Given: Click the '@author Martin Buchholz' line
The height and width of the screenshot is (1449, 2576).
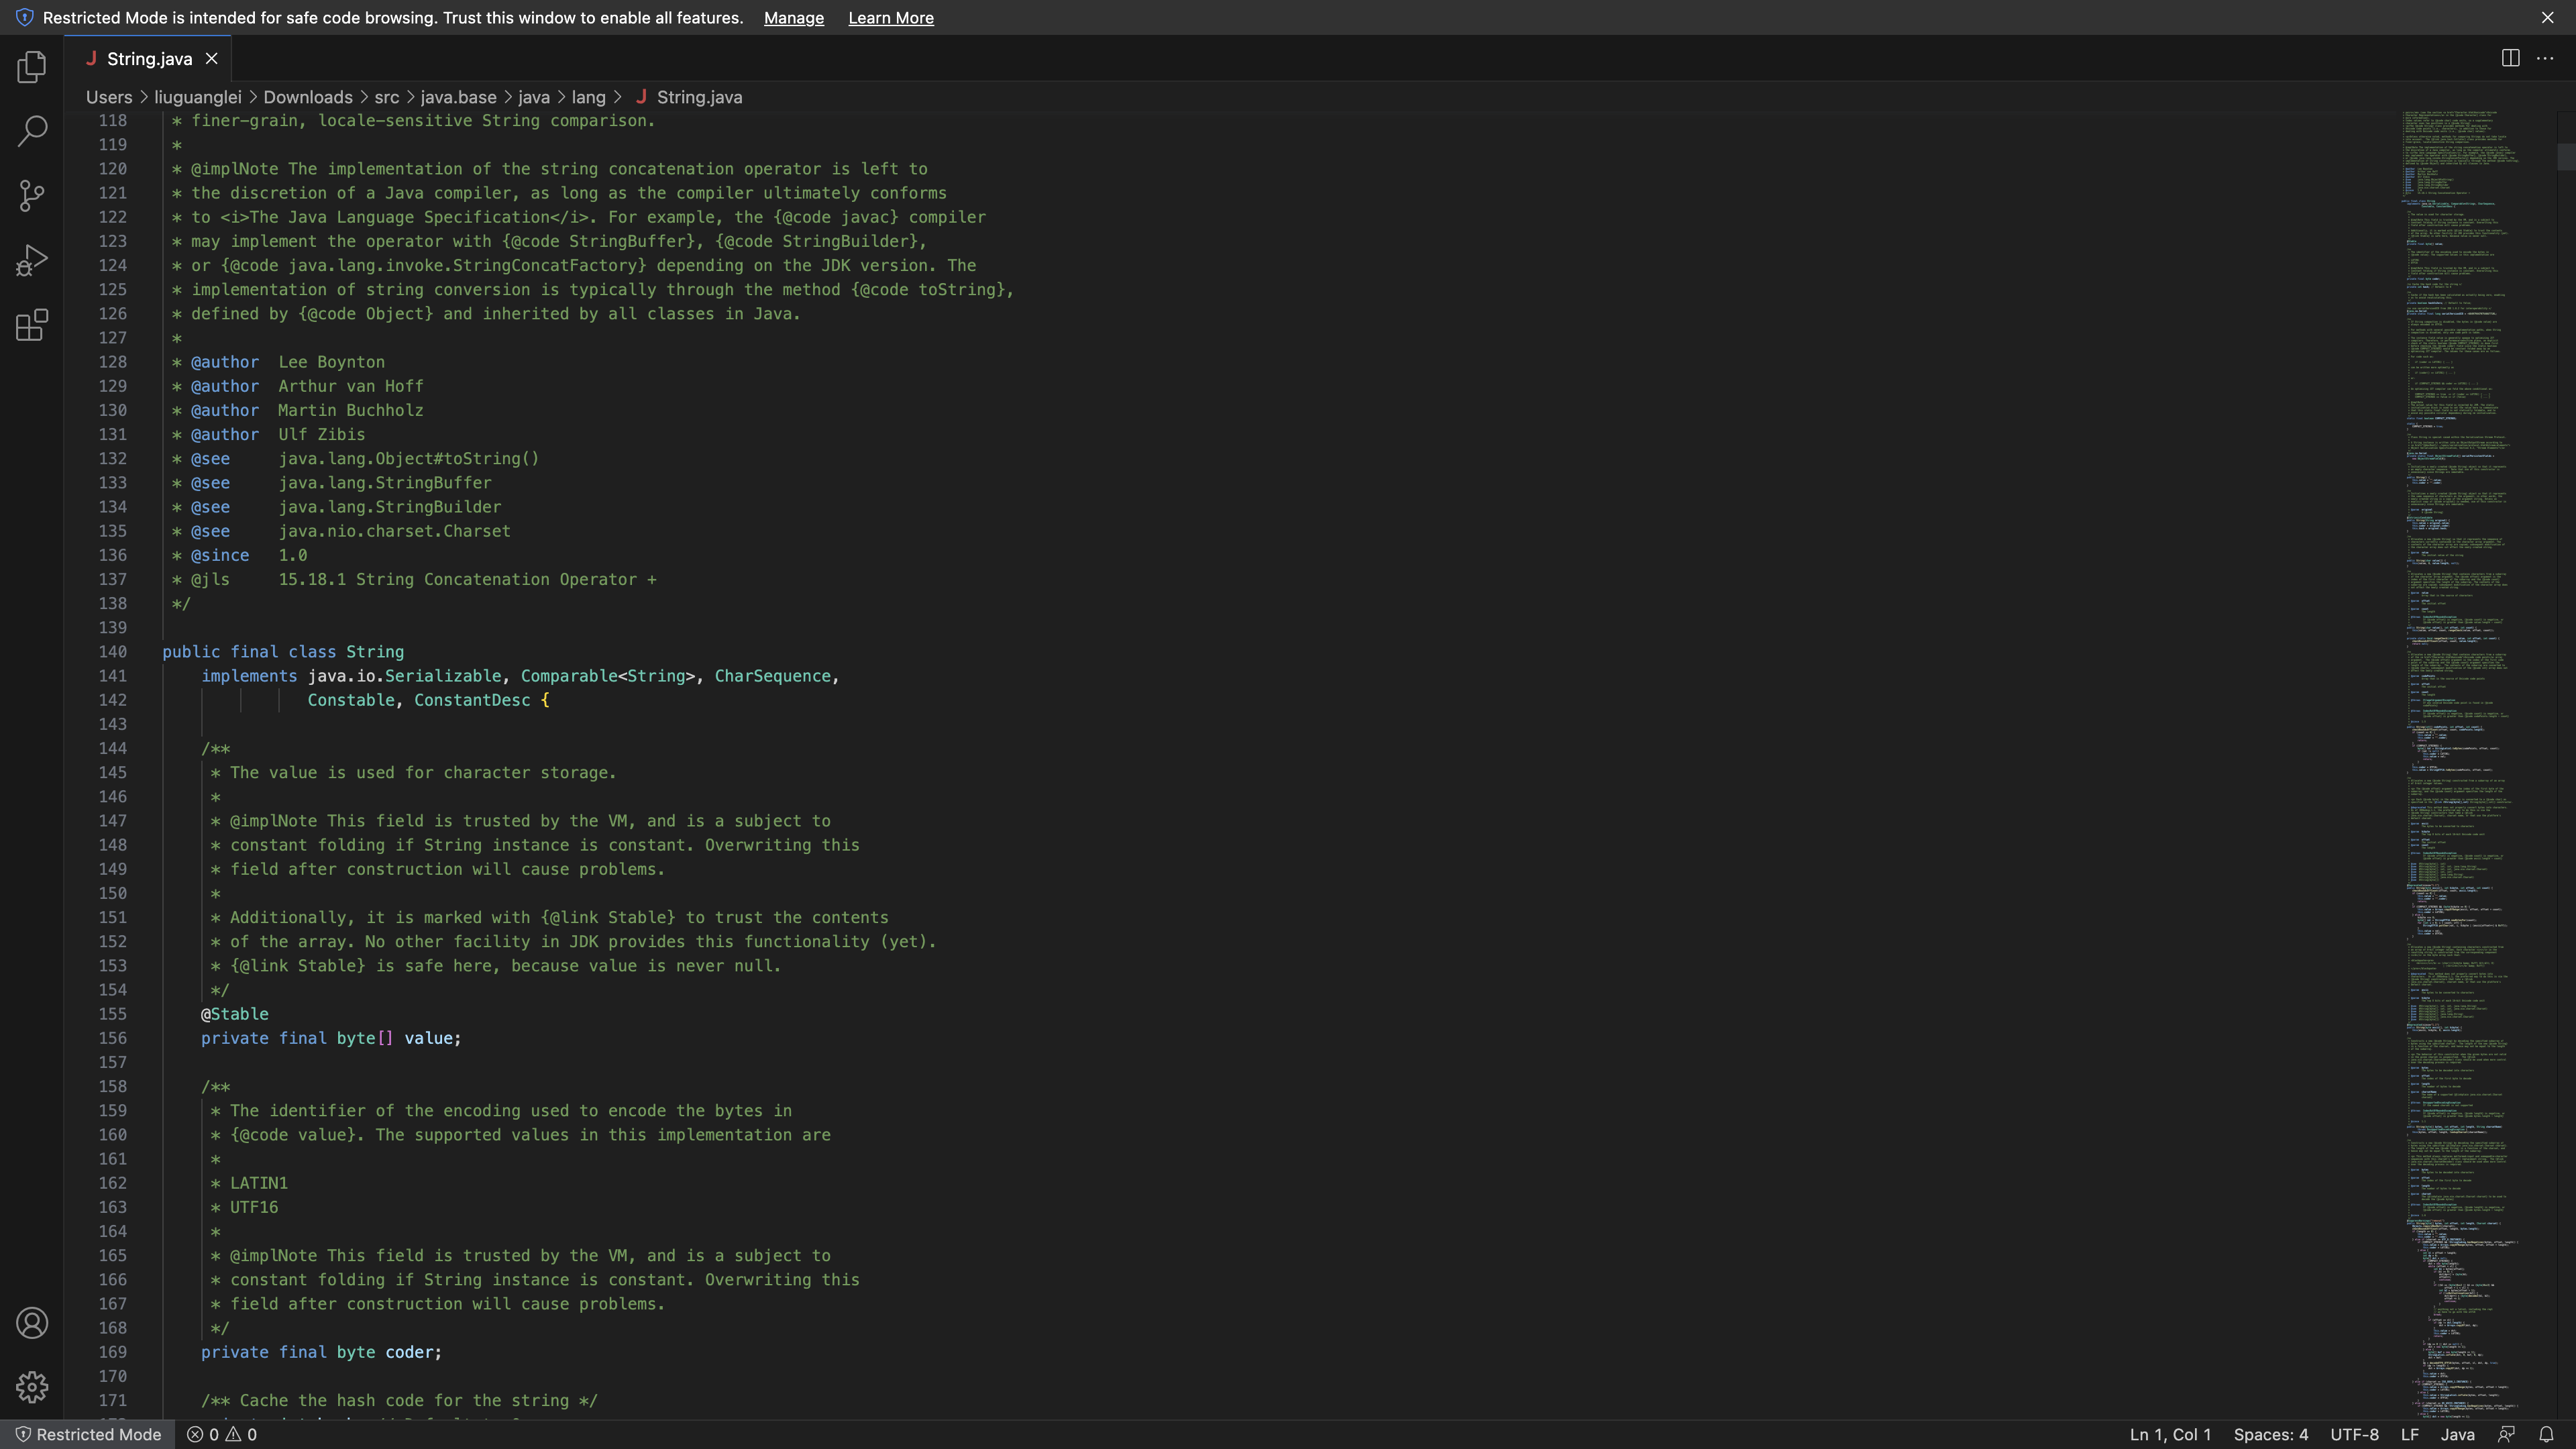Looking at the screenshot, I should (298, 410).
